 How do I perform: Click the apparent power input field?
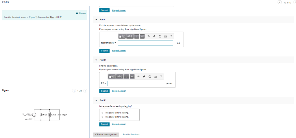[x=145, y=43]
